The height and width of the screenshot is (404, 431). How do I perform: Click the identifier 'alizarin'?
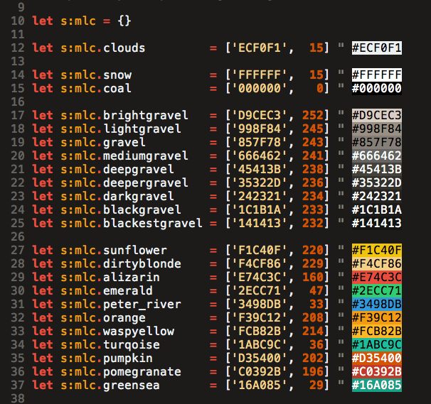pos(132,277)
